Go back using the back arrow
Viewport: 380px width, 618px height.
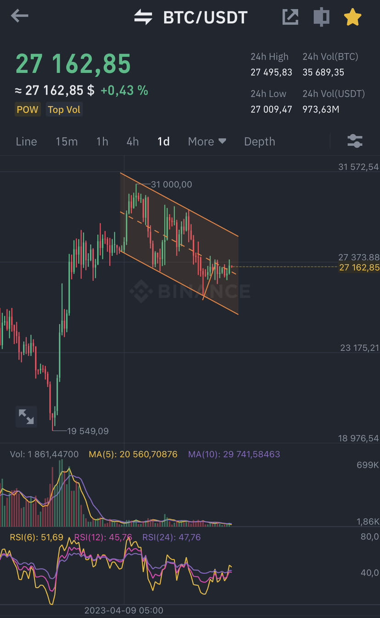tap(19, 16)
